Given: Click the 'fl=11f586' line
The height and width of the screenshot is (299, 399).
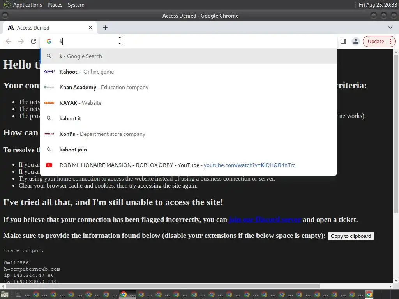Looking at the screenshot, I should 16,263.
